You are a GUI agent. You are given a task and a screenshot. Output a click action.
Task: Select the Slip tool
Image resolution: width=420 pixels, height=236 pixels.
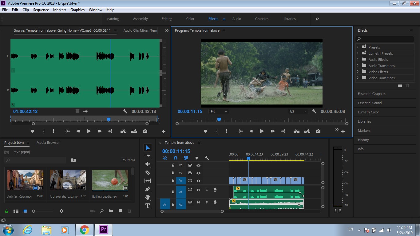coord(148,181)
